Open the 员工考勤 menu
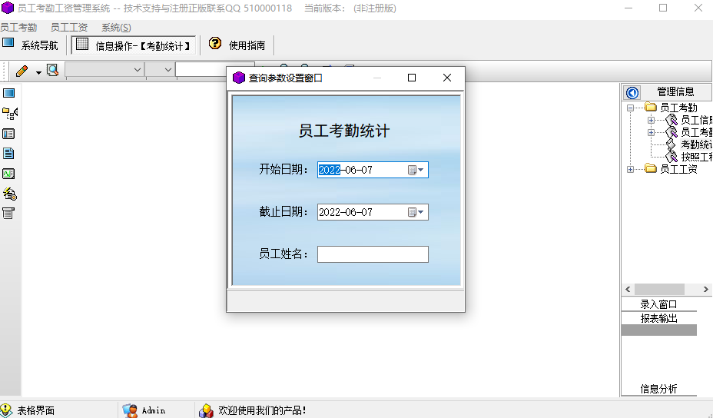Viewport: 713px width, 418px height. coord(18,28)
